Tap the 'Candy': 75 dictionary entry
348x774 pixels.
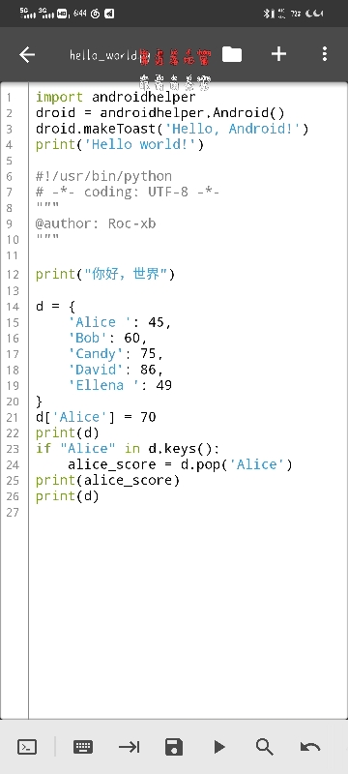click(x=116, y=353)
